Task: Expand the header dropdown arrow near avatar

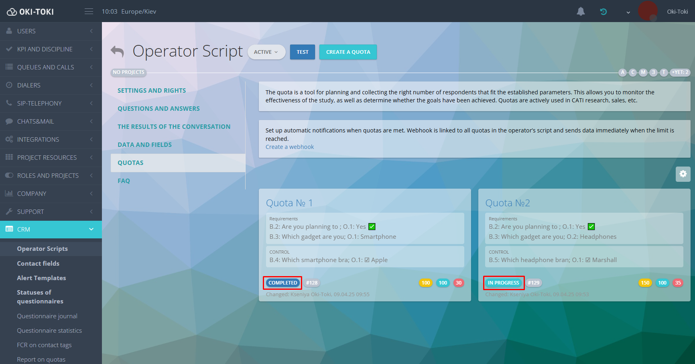Action: [628, 12]
